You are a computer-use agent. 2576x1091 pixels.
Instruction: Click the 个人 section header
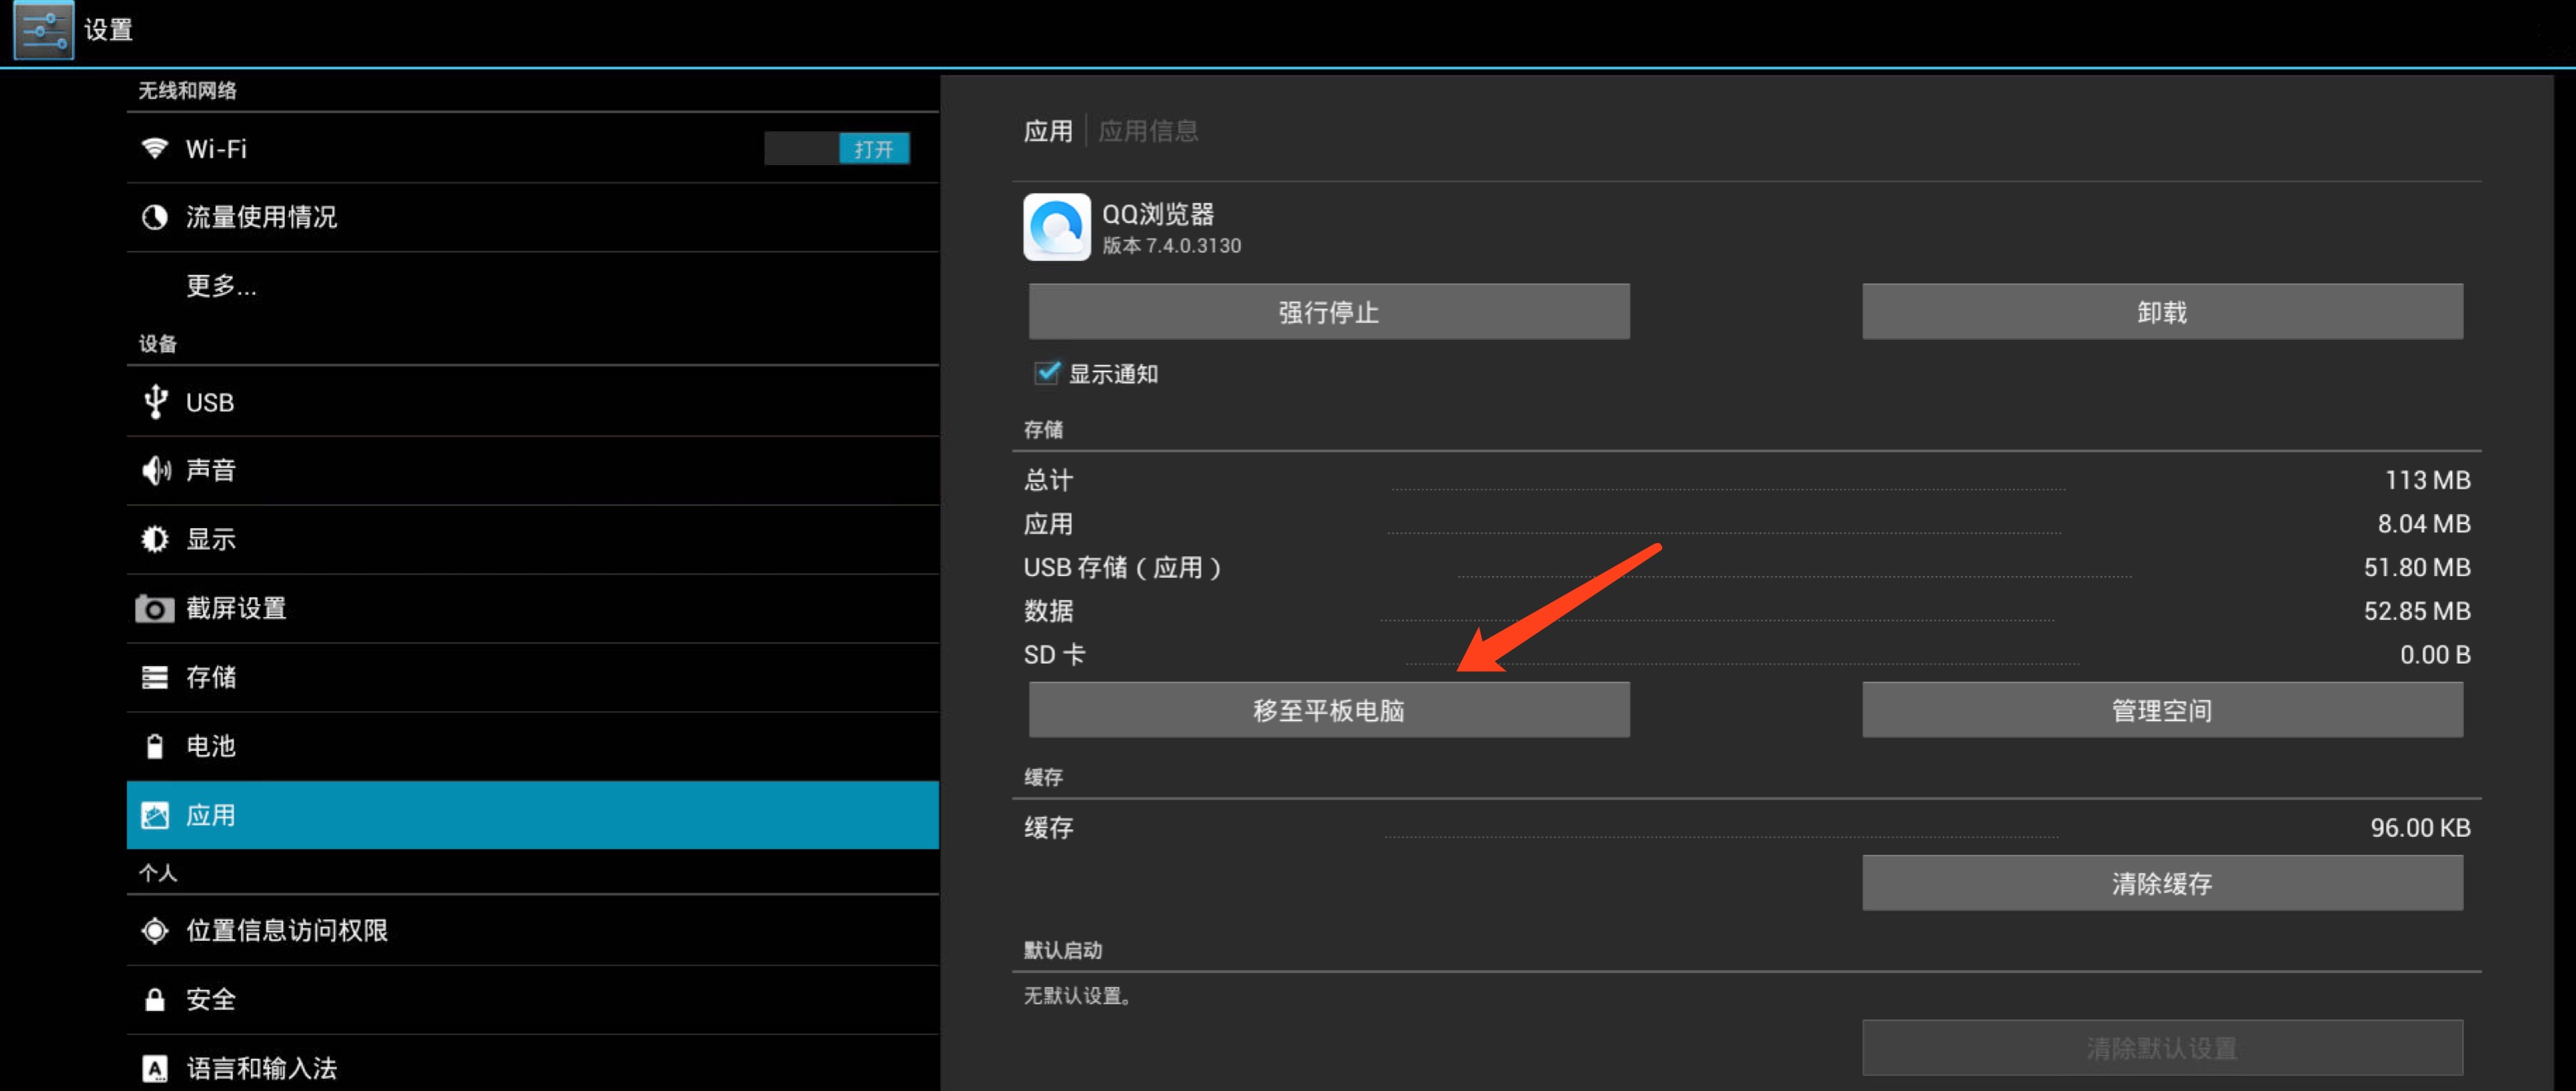pyautogui.click(x=158, y=873)
